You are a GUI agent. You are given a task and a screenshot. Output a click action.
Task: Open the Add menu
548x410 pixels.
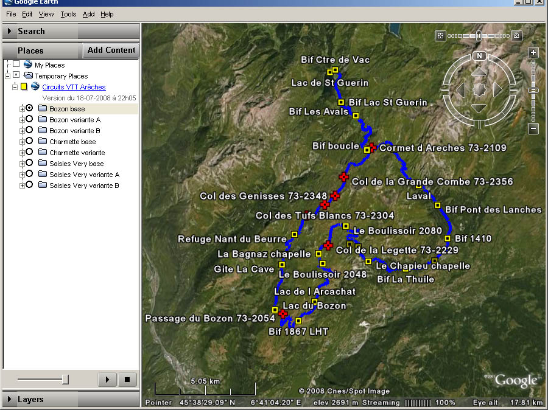(88, 15)
